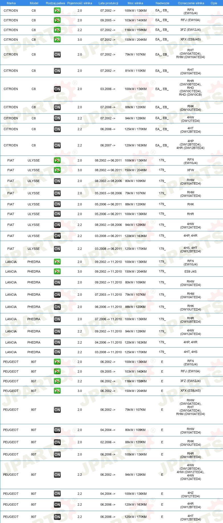
Task: Click the Nadwozie column header
Action: 163,3
